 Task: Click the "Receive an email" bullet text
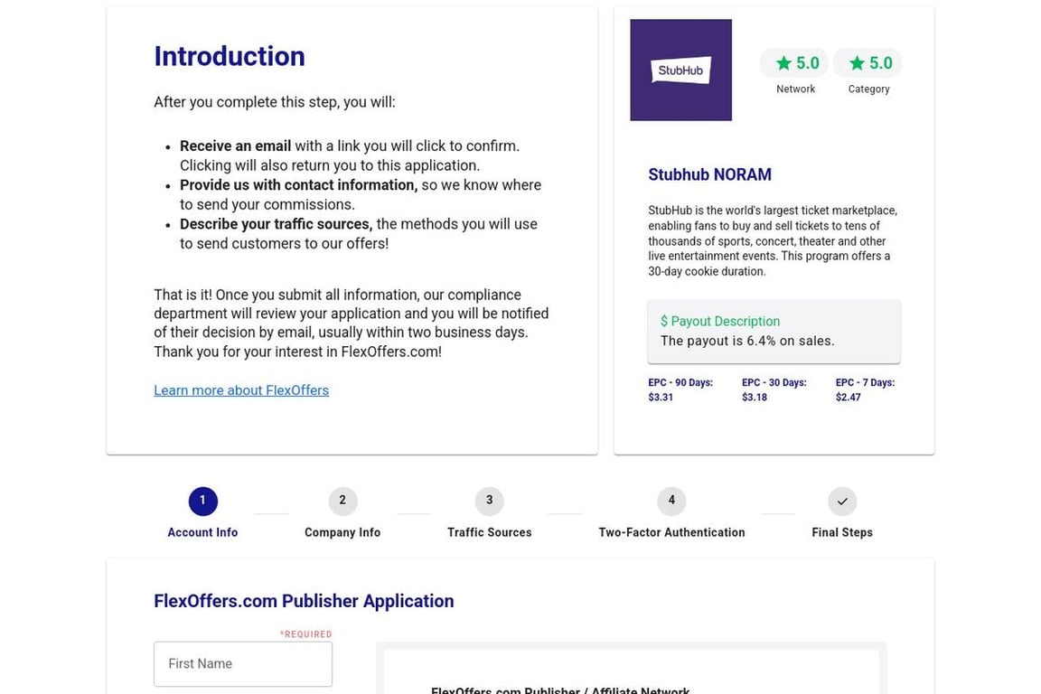coord(235,146)
